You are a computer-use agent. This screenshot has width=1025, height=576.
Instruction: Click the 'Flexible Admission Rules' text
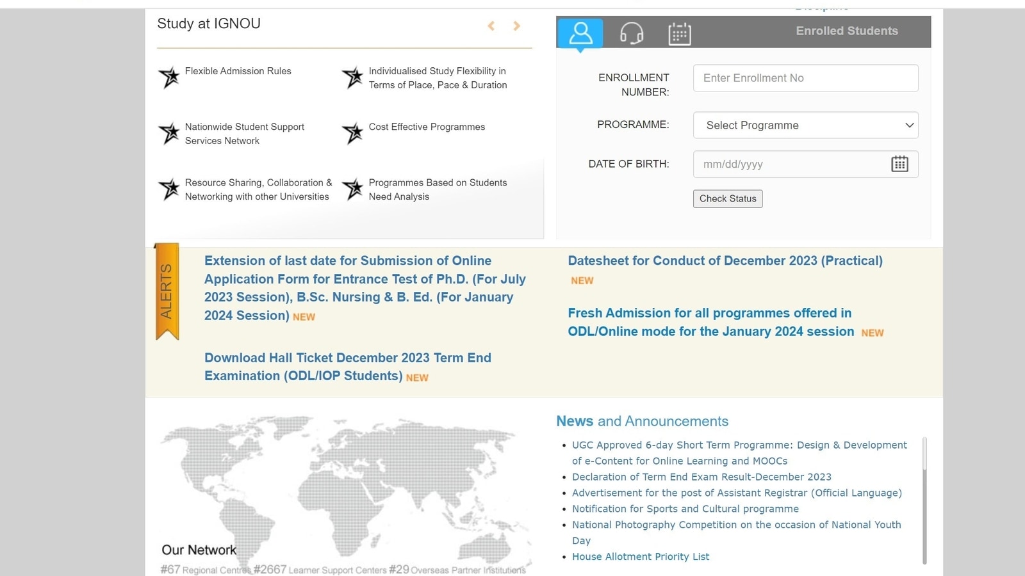coord(238,71)
